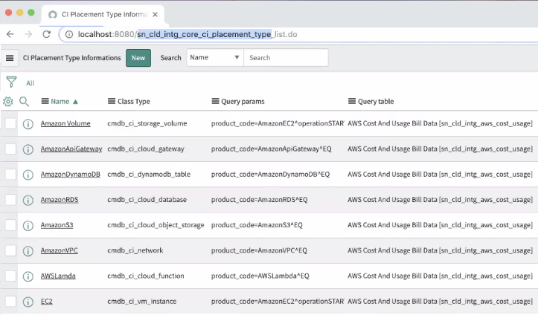The width and height of the screenshot is (538, 315).
Task: Open Query table column options menu icon
Action: [x=352, y=101]
